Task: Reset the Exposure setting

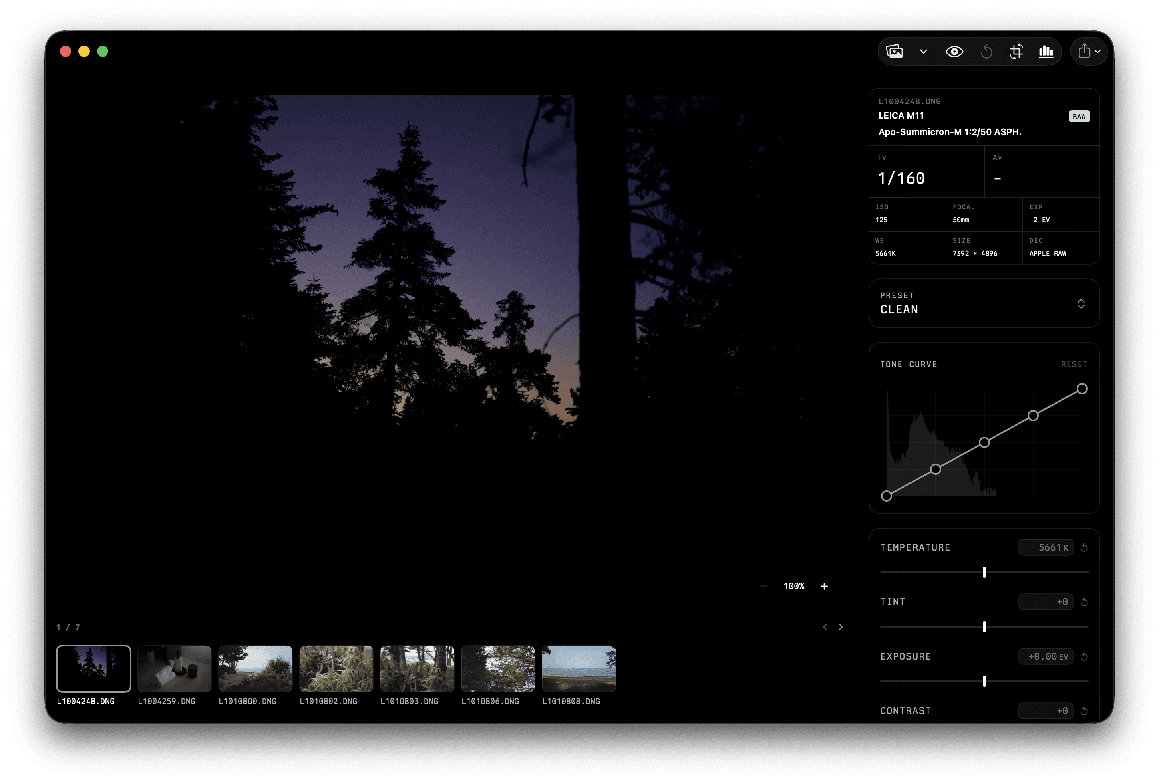Action: point(1084,656)
